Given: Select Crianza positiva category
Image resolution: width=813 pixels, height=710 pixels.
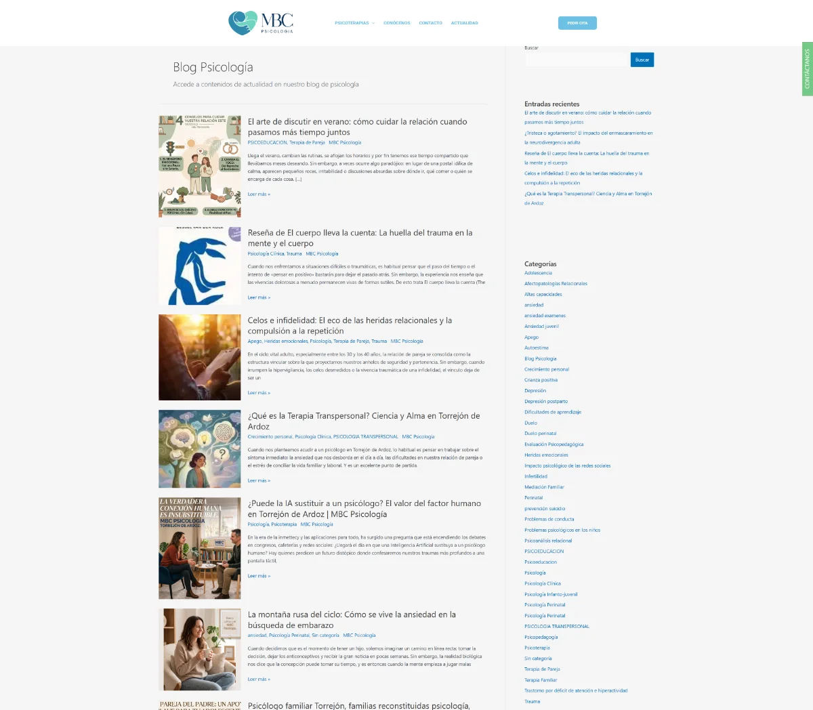Looking at the screenshot, I should coord(541,380).
